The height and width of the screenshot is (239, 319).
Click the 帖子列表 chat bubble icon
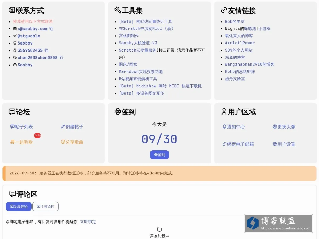[12, 127]
